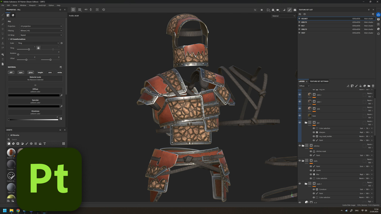Open the Python menu

[x=51, y=5]
